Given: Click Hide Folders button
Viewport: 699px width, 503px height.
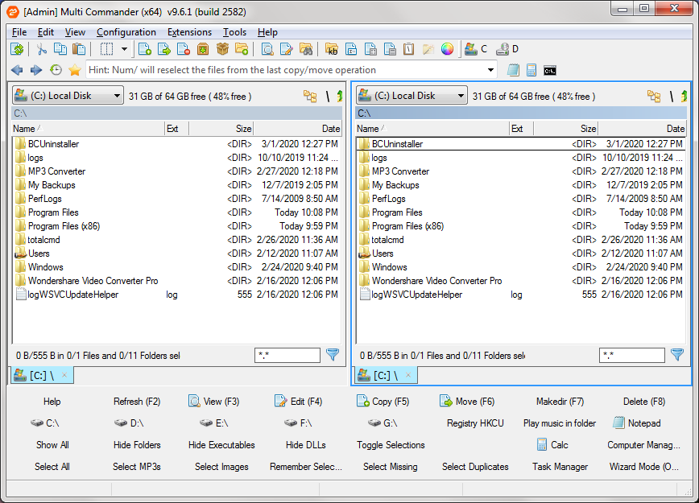Looking at the screenshot, I should click(x=137, y=444).
